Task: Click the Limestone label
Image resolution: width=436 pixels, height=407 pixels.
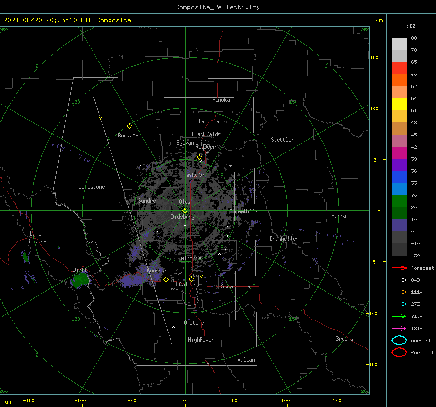Action: click(92, 187)
